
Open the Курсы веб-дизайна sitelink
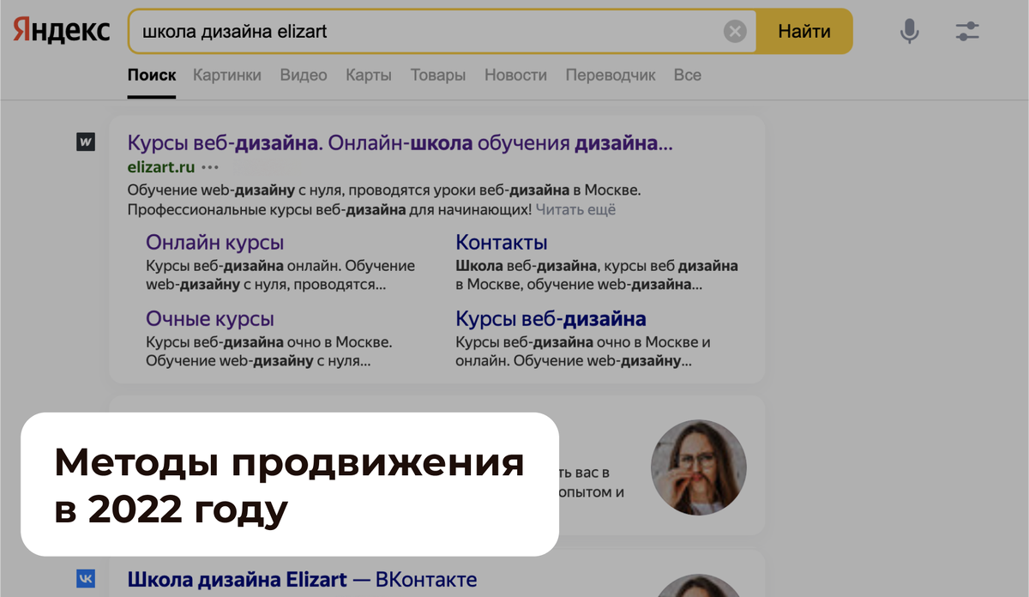[x=551, y=319]
